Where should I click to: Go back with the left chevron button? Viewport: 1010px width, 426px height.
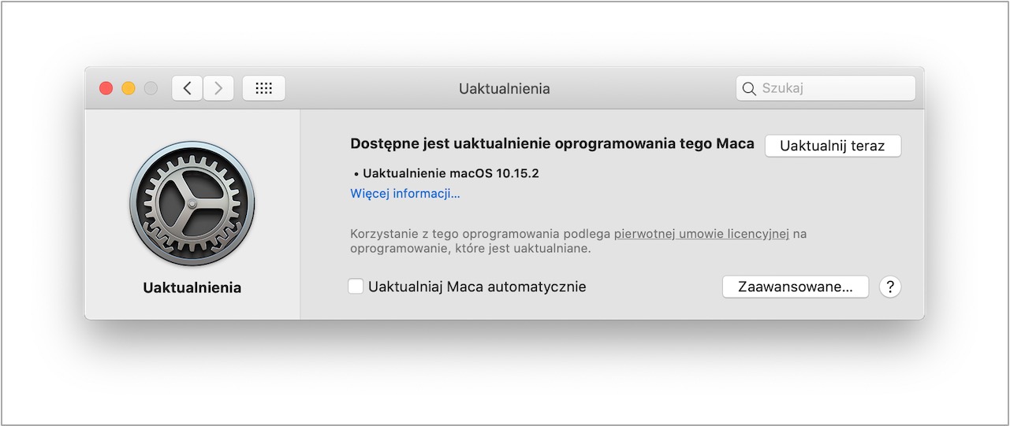(x=187, y=88)
